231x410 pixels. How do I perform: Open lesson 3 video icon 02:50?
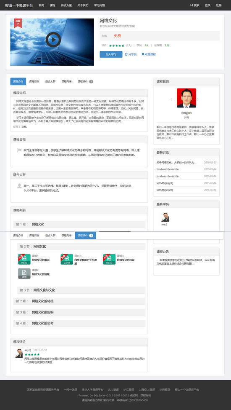(x=109, y=259)
